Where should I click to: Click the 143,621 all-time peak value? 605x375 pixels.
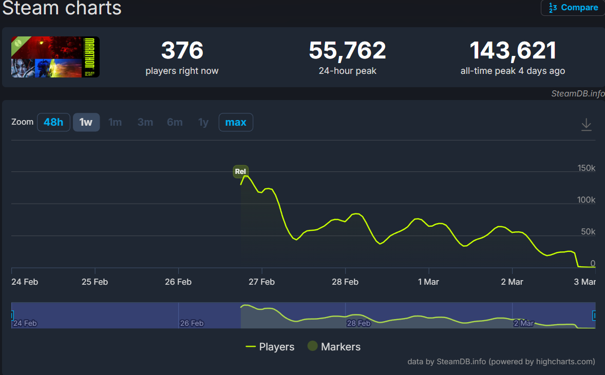coord(513,50)
